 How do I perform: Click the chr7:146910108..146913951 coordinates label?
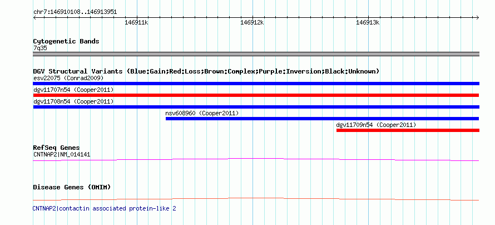tap(75, 12)
